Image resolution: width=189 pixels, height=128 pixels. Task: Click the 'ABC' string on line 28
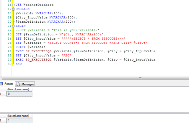[x=66, y=55]
